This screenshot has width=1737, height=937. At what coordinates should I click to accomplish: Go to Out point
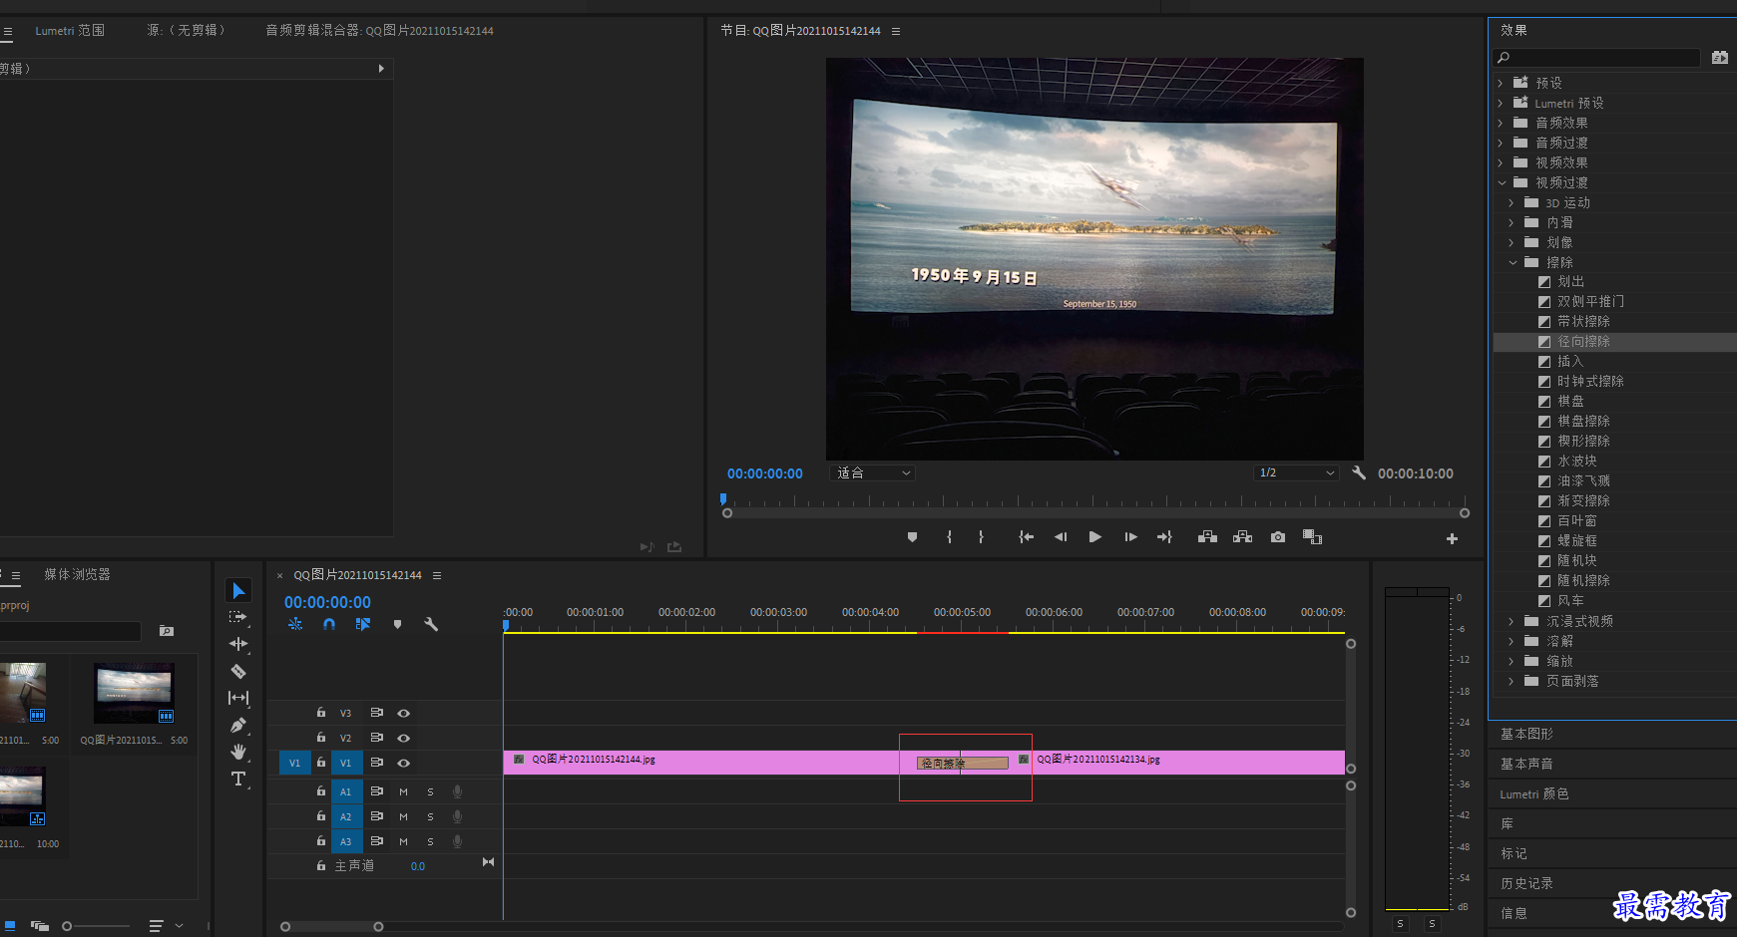[x=1164, y=537]
